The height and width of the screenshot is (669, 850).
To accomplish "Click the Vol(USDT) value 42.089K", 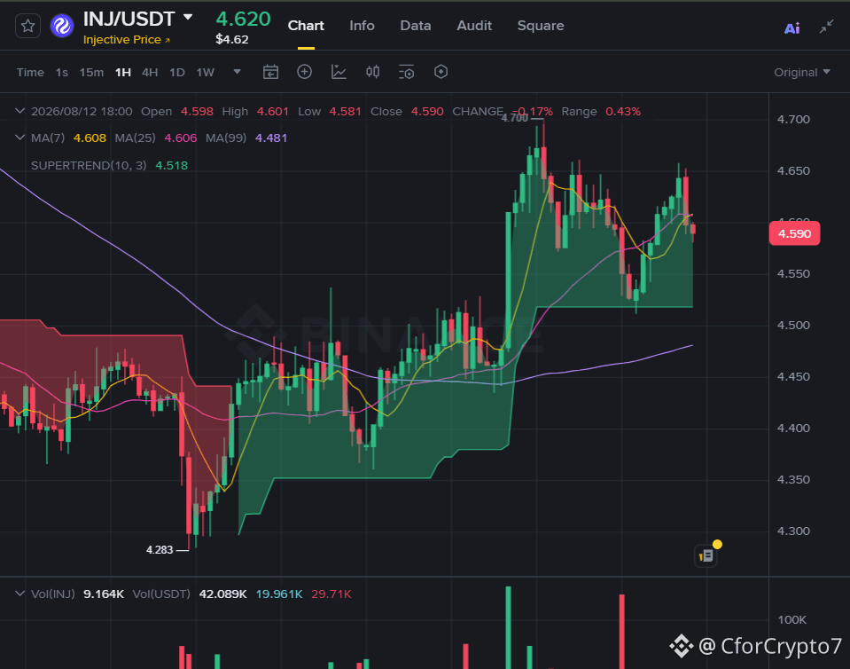I will point(222,594).
